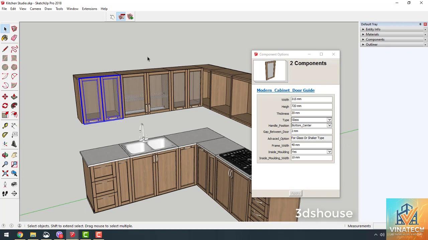Viewport: 428px width, 240px height.
Task: Open the Extensions menu
Action: tap(90, 9)
